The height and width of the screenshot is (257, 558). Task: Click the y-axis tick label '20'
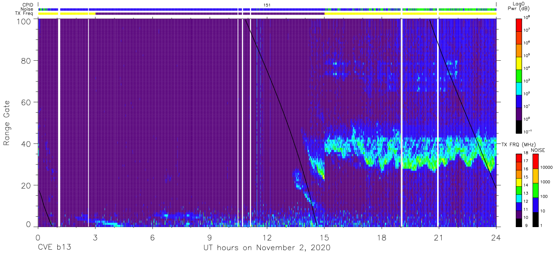pyautogui.click(x=27, y=185)
